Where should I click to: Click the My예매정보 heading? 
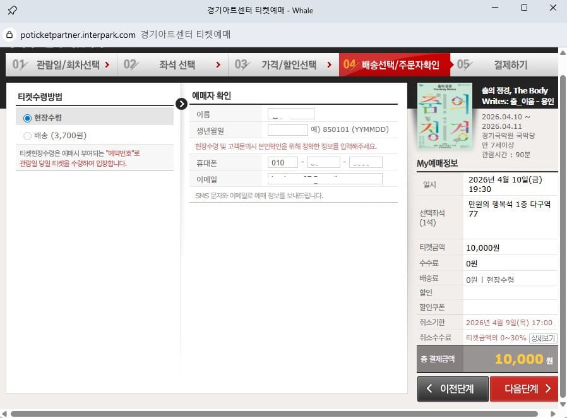click(x=437, y=164)
